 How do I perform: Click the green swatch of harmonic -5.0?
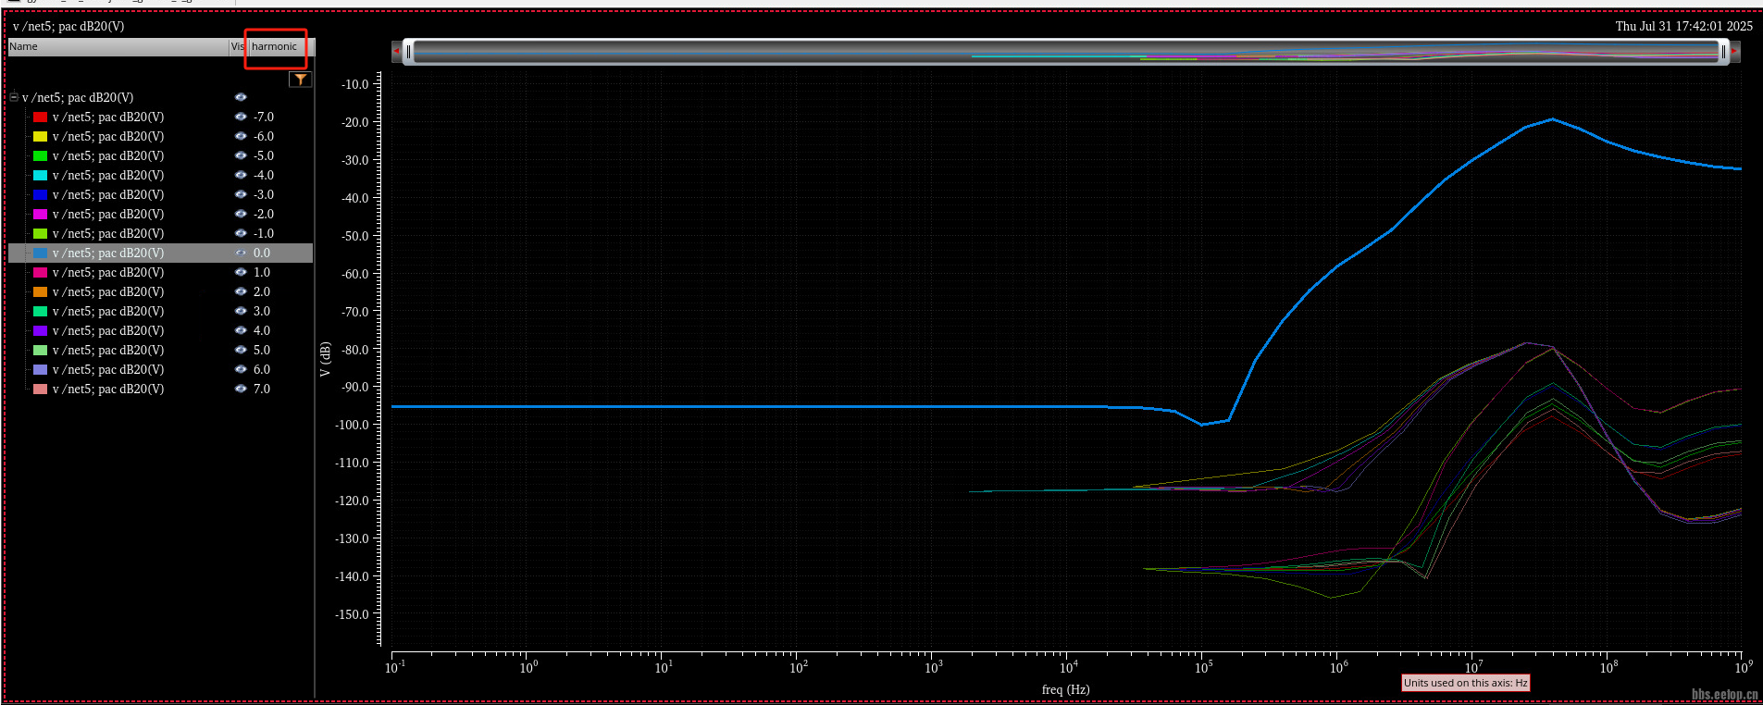point(40,155)
